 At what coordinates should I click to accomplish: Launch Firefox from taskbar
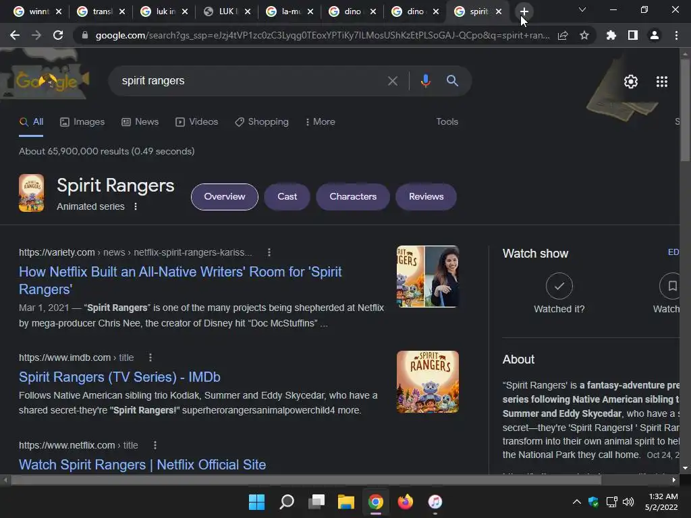pos(406,502)
